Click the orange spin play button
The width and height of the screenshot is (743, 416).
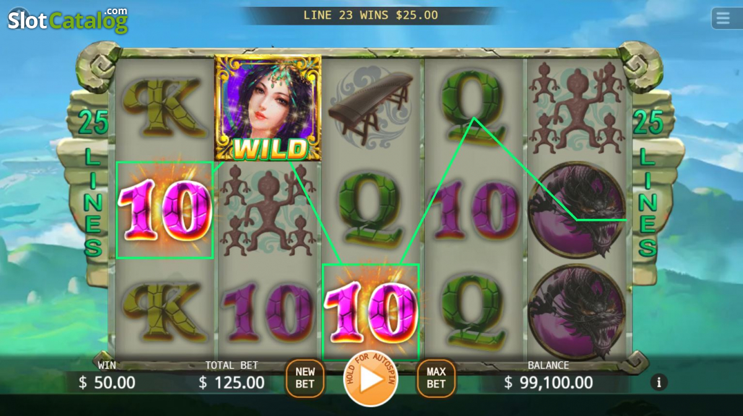tap(371, 379)
